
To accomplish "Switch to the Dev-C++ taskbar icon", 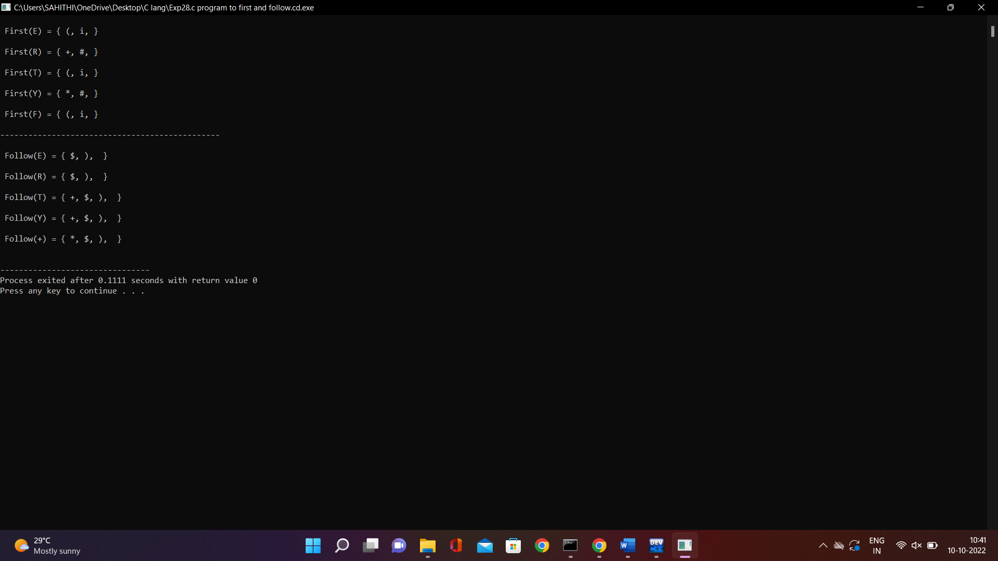I will (656, 545).
